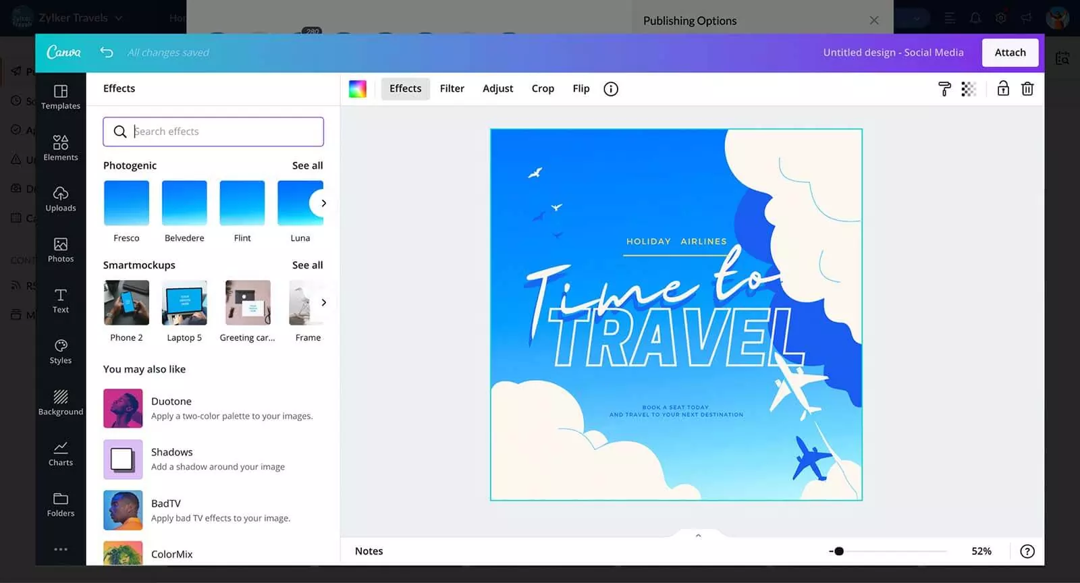Open the user avatar in Zylker window
Screen dimensions: 1080x583
[x=1058, y=18]
